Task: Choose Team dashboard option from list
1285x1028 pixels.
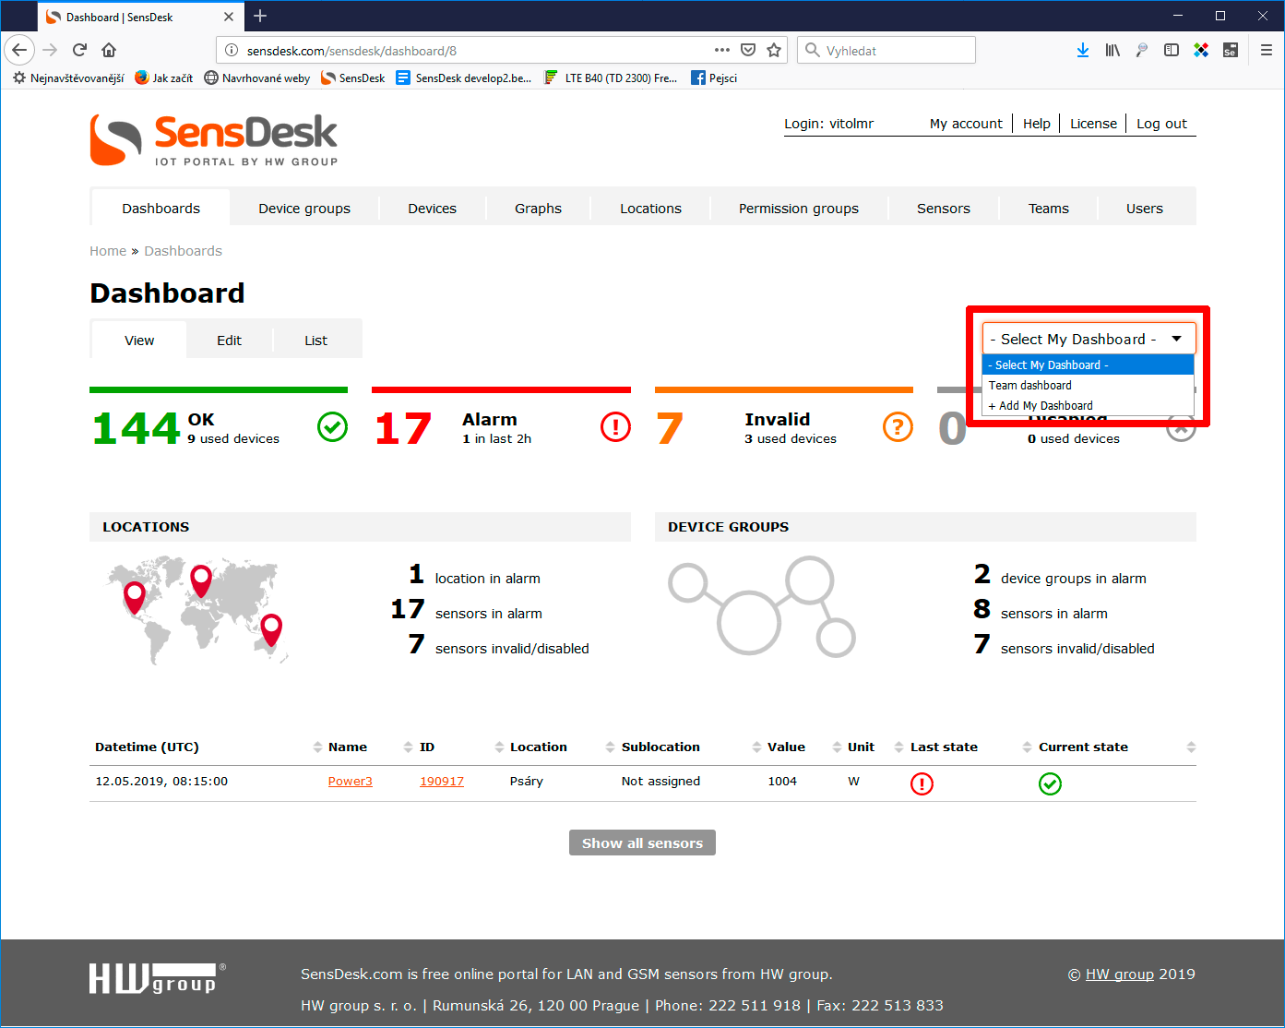Action: [x=1089, y=385]
